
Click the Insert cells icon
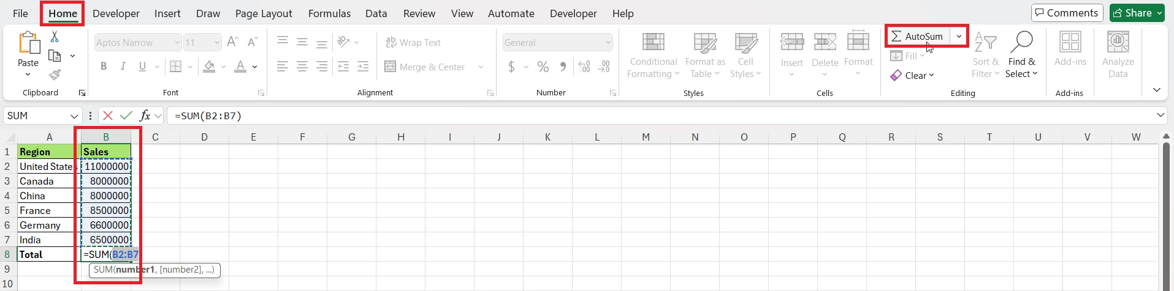click(792, 42)
